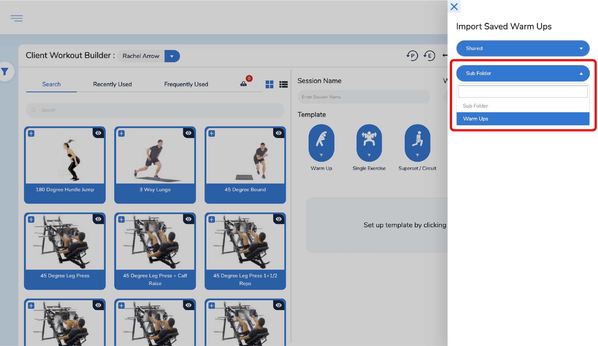This screenshot has height=346, width=598.
Task: Open the 3 Way Lunge thumbnail
Action: click(x=155, y=156)
